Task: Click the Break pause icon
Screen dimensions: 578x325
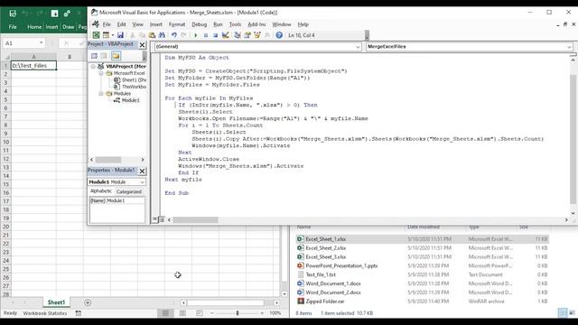Action: tap(206, 35)
